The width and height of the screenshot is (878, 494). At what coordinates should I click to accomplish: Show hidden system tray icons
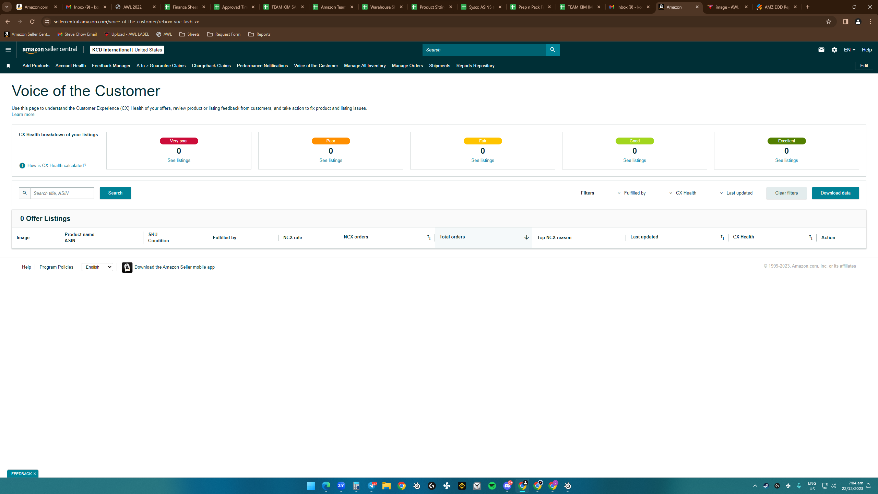(x=755, y=486)
